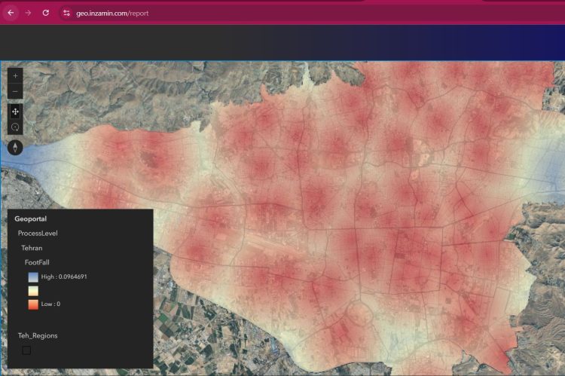This screenshot has height=376, width=565.
Task: Click the Teh_Regions legend symbol box
Action: pos(26,350)
